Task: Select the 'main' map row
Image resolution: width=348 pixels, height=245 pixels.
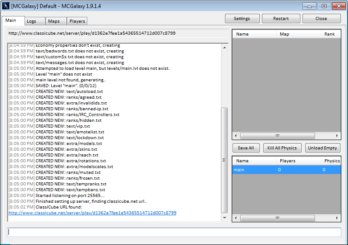Action: click(x=287, y=170)
